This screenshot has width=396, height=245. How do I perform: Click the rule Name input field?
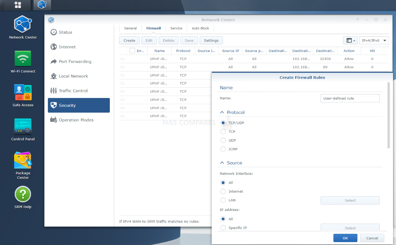[x=350, y=98]
